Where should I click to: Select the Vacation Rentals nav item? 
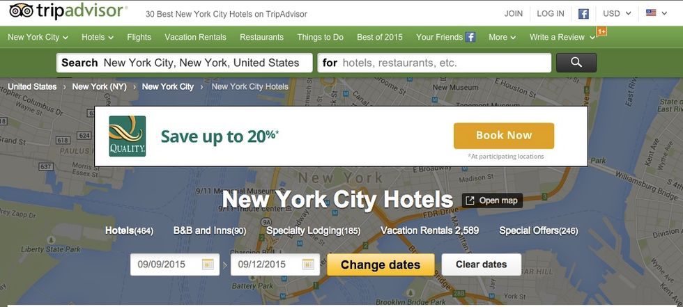click(x=195, y=38)
